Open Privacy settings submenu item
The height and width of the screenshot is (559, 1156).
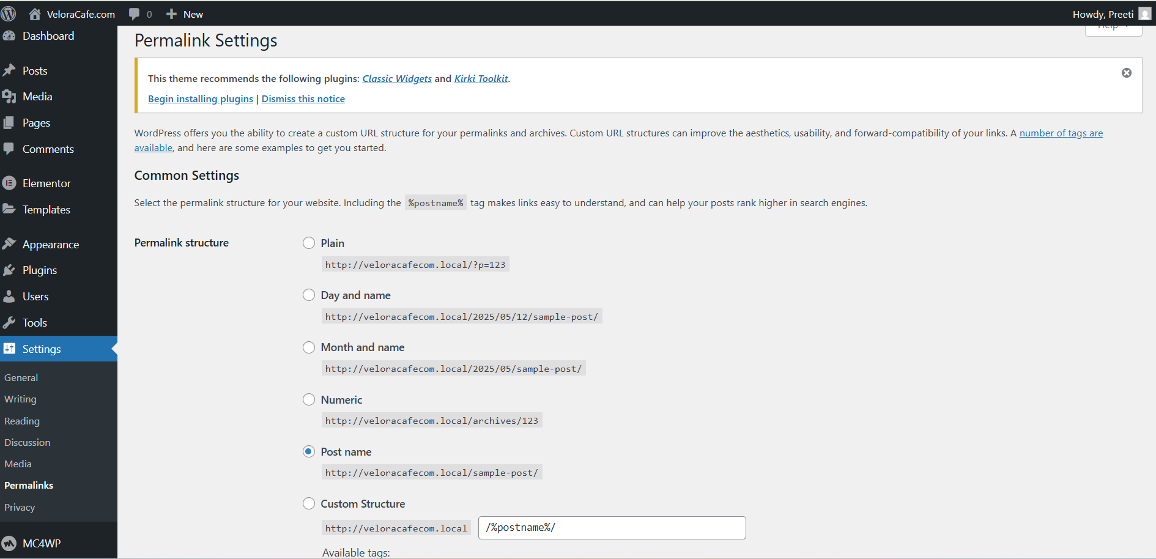click(x=20, y=507)
